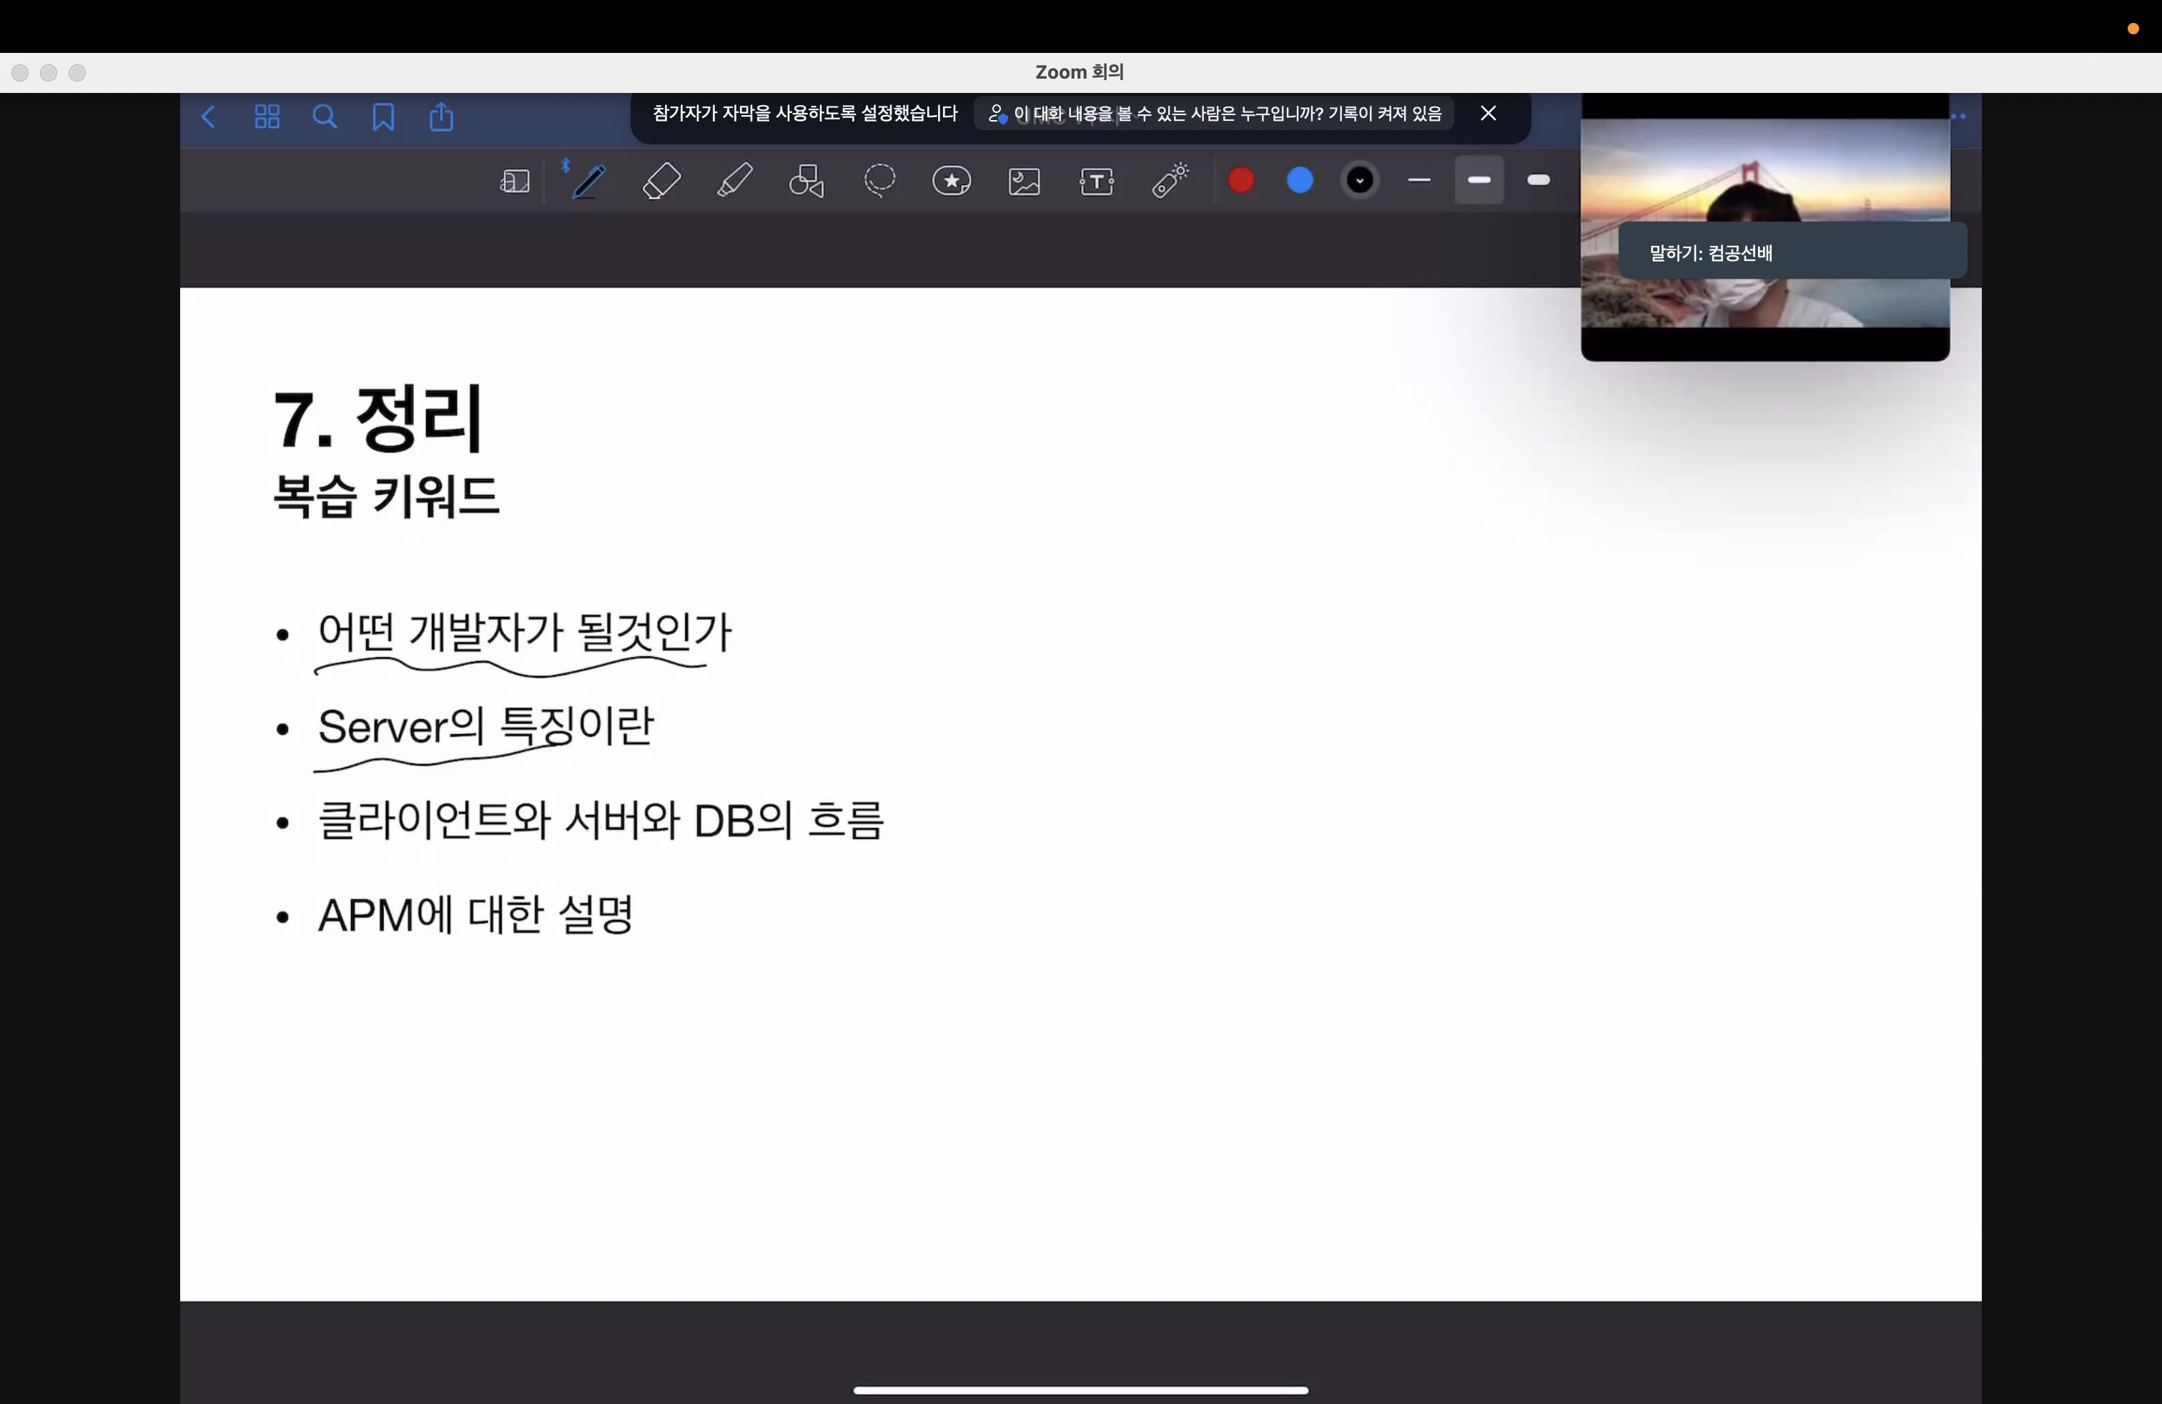The height and width of the screenshot is (1404, 2162).
Task: Bookmark this page with the bookmark icon
Action: tap(382, 117)
